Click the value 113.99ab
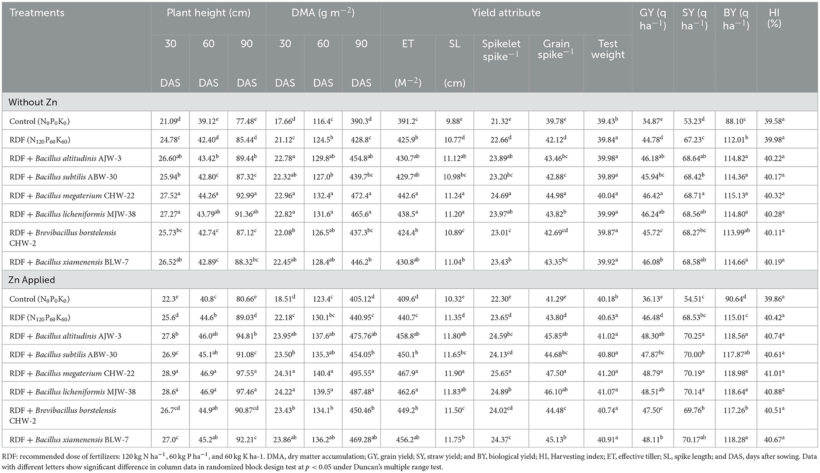820x473 pixels. 736,232
